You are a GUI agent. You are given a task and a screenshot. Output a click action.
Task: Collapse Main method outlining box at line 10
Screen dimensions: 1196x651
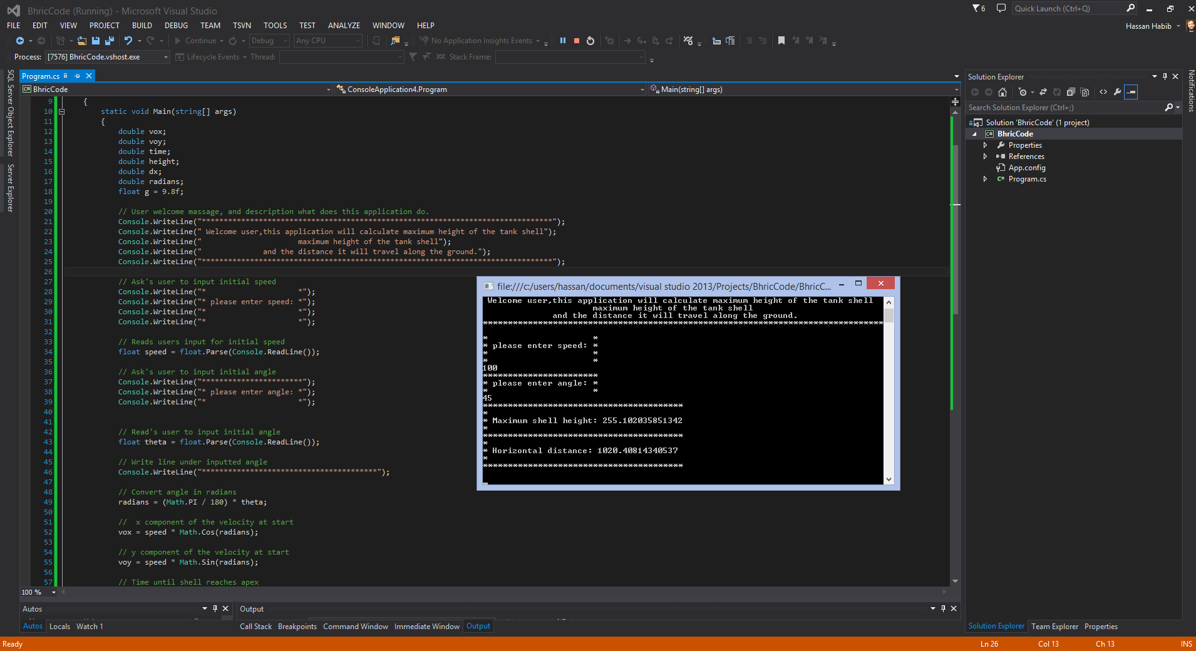tap(61, 111)
